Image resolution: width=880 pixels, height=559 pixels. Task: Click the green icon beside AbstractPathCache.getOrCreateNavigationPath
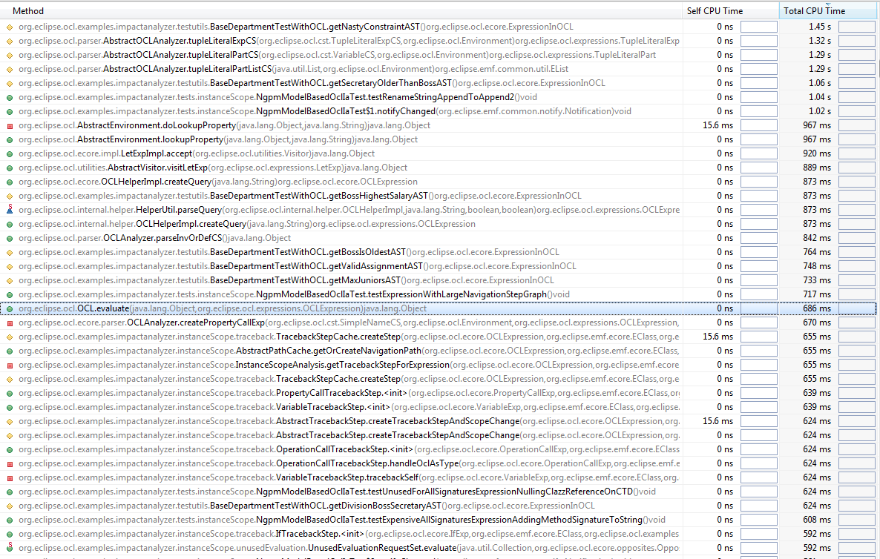pyautogui.click(x=10, y=351)
